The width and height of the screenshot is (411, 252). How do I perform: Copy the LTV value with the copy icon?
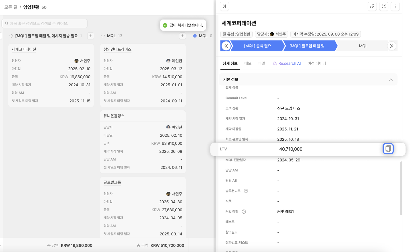click(388, 149)
